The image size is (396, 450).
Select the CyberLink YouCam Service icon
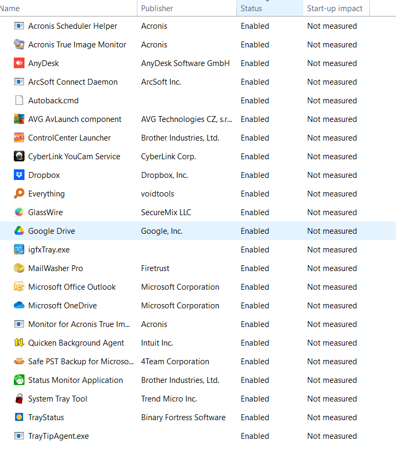click(19, 157)
